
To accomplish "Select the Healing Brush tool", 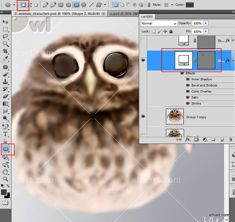I will tap(5, 67).
